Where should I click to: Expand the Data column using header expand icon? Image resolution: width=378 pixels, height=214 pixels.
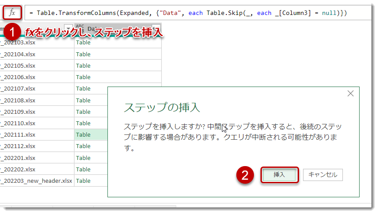pos(156,28)
